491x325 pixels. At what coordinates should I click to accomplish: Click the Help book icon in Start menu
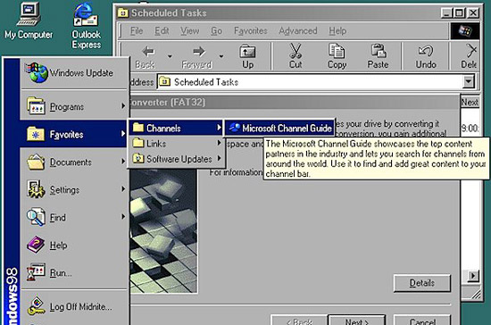tap(36, 245)
